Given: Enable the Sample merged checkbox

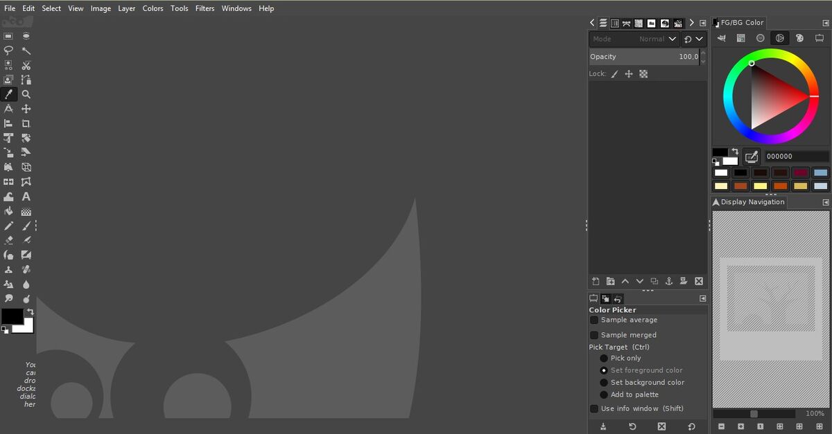Looking at the screenshot, I should (x=594, y=335).
